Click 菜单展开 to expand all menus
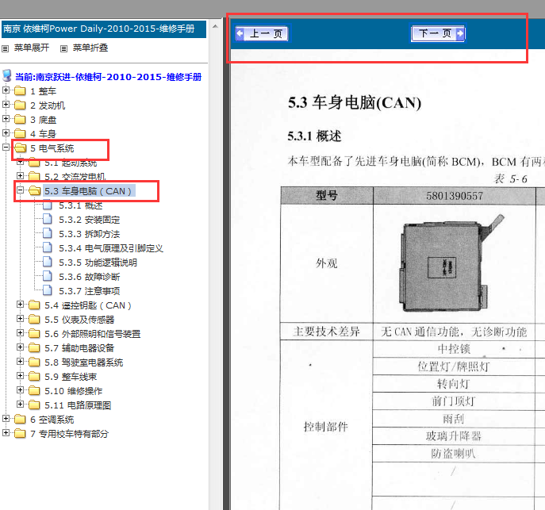This screenshot has width=545, height=510. pyautogui.click(x=32, y=48)
